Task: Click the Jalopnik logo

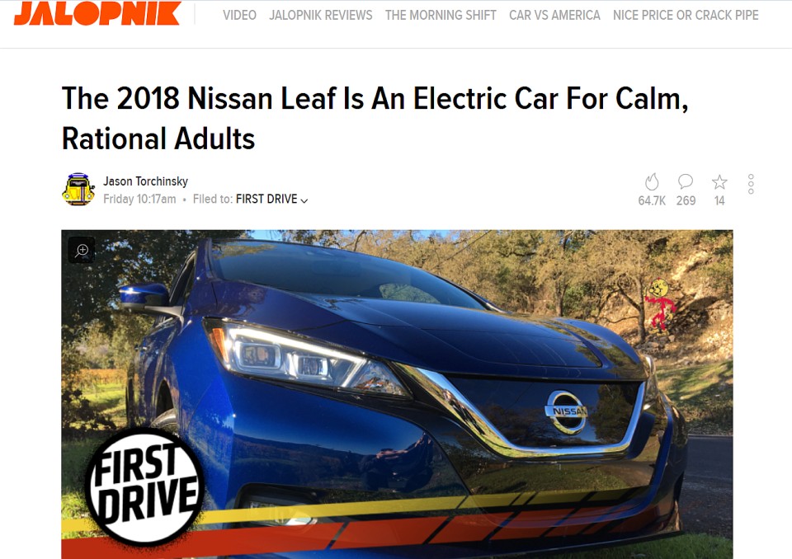Action: point(97,13)
